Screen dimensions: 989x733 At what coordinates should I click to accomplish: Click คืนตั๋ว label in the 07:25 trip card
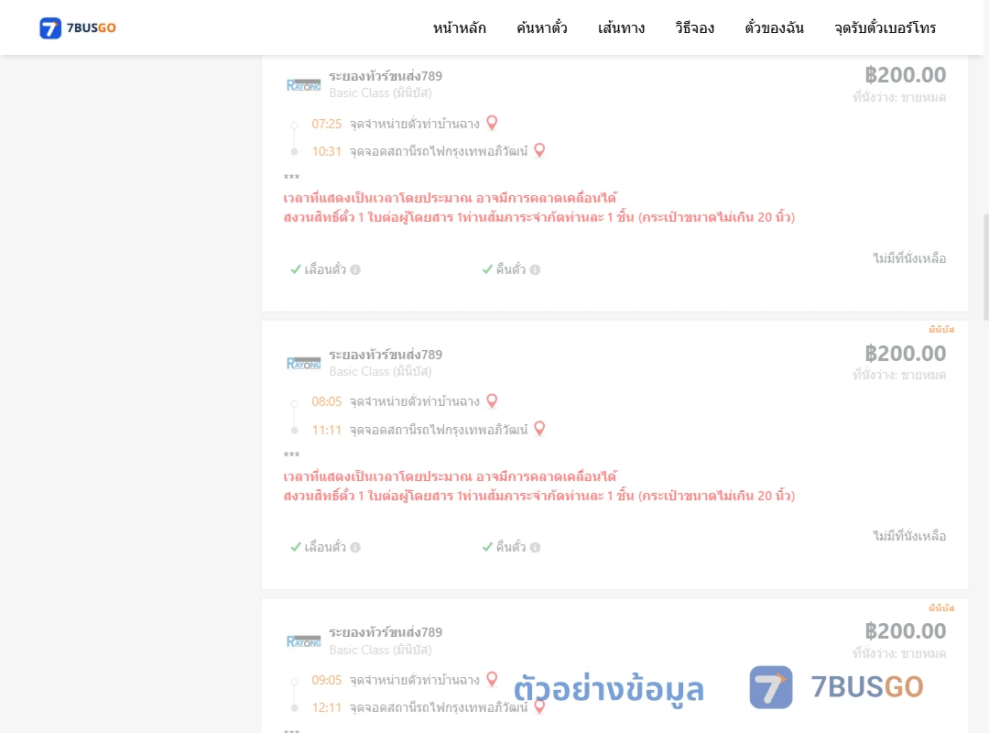tap(511, 269)
